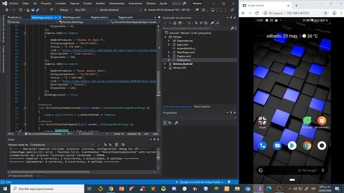Open Properties wrench in Solution Explorer toolbar

coord(212,23)
